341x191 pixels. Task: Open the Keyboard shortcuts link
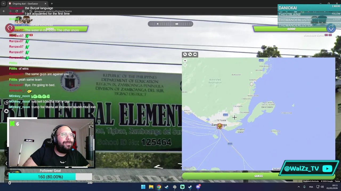pyautogui.click(x=311, y=181)
